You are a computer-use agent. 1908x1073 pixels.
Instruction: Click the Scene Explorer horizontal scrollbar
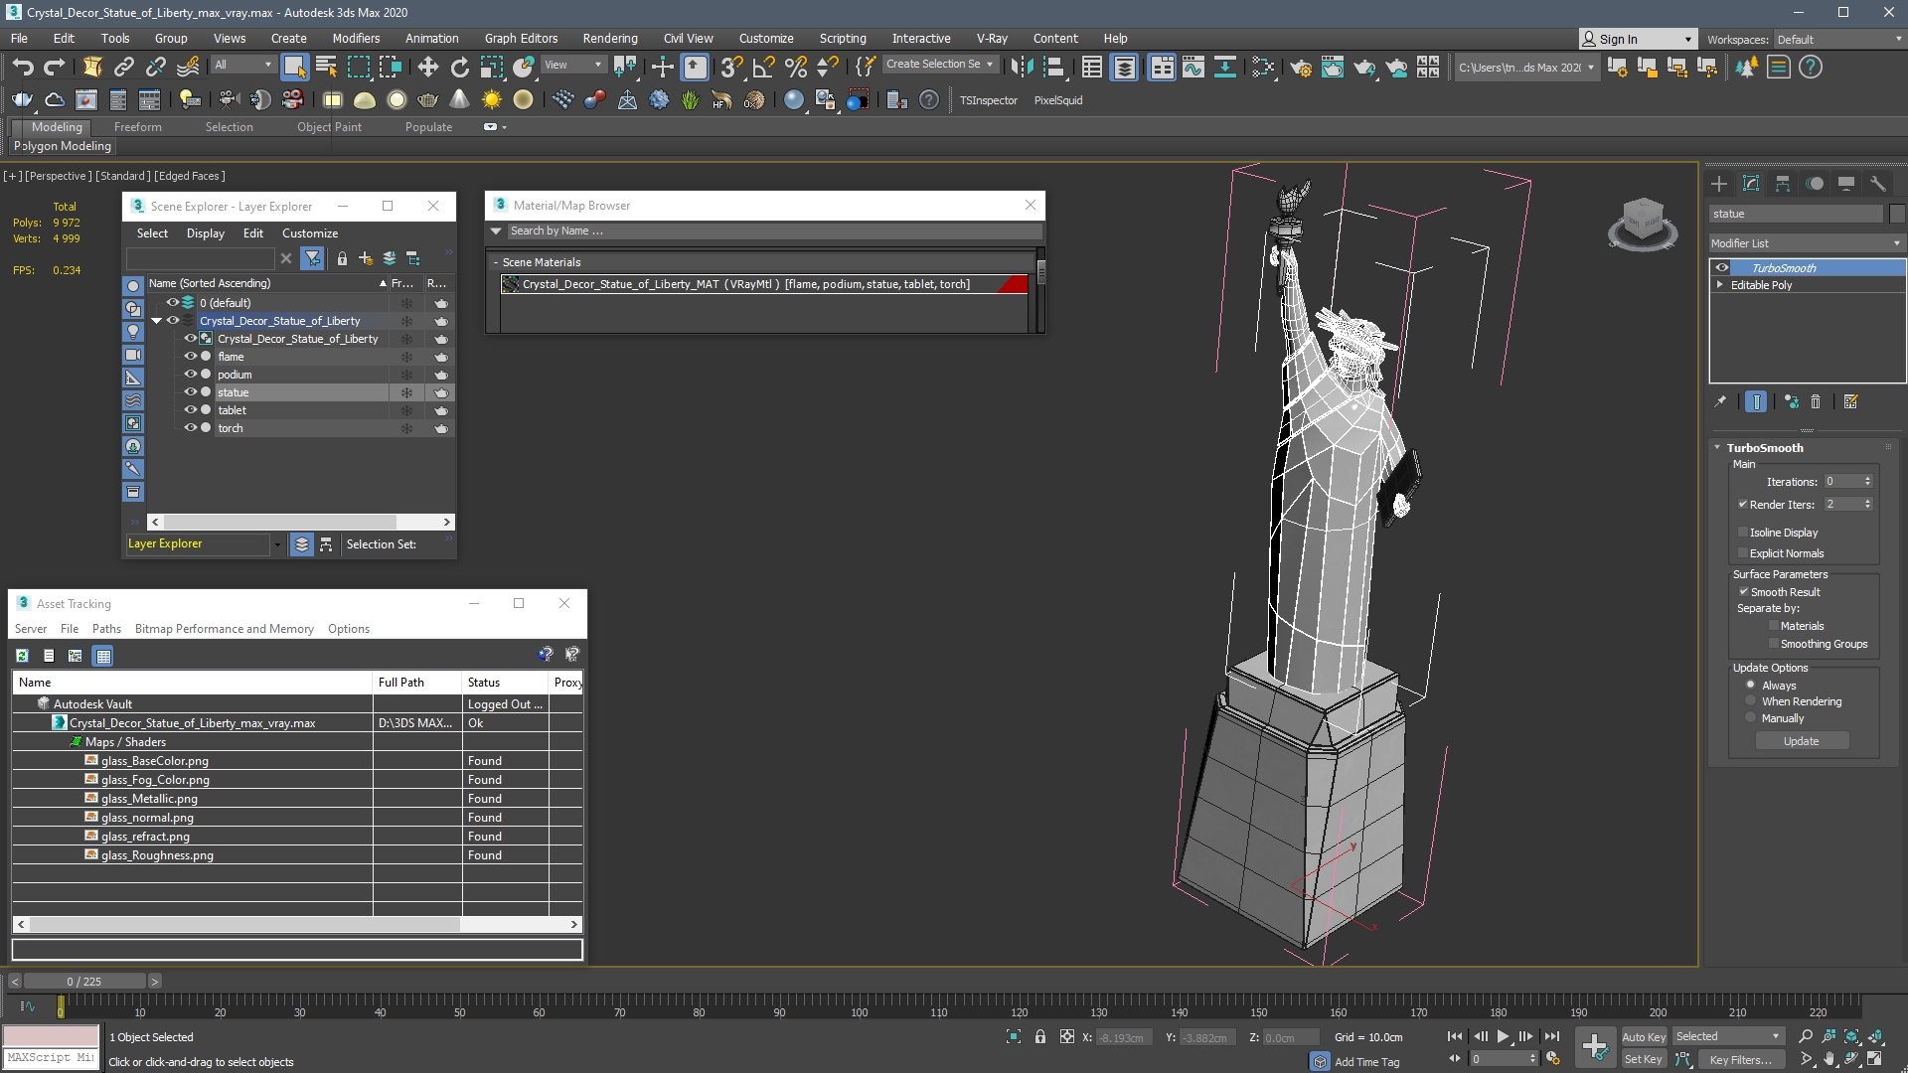pyautogui.click(x=301, y=522)
